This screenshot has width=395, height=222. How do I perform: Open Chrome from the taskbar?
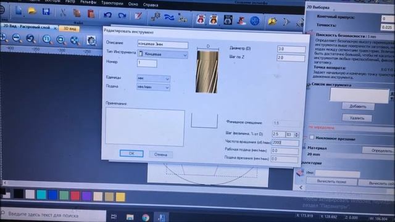[x=146, y=218]
